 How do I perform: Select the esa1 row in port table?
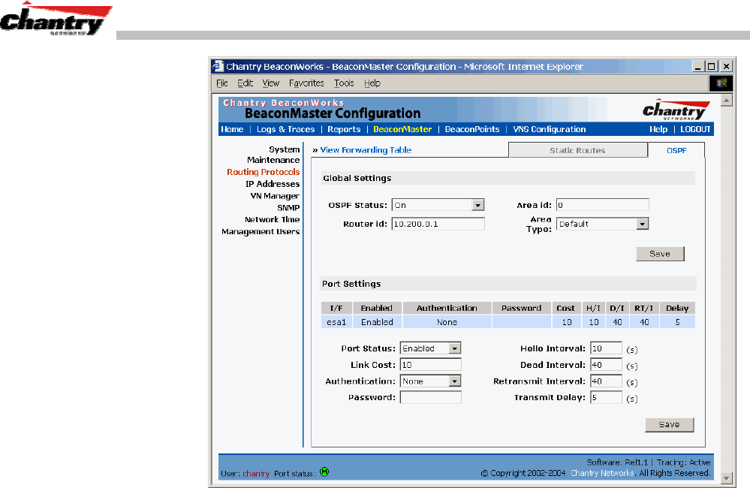[508, 322]
